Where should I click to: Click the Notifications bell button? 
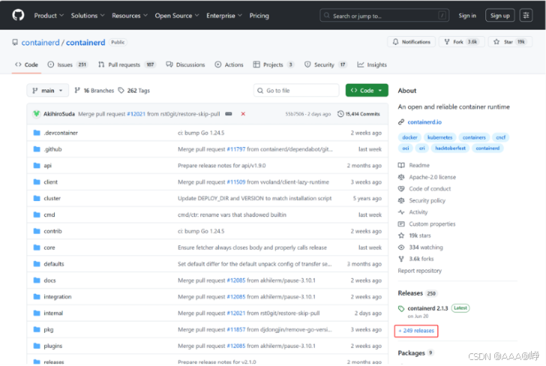[411, 42]
